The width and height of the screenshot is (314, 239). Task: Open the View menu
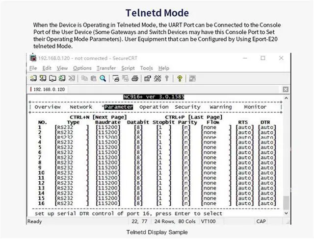click(x=62, y=68)
